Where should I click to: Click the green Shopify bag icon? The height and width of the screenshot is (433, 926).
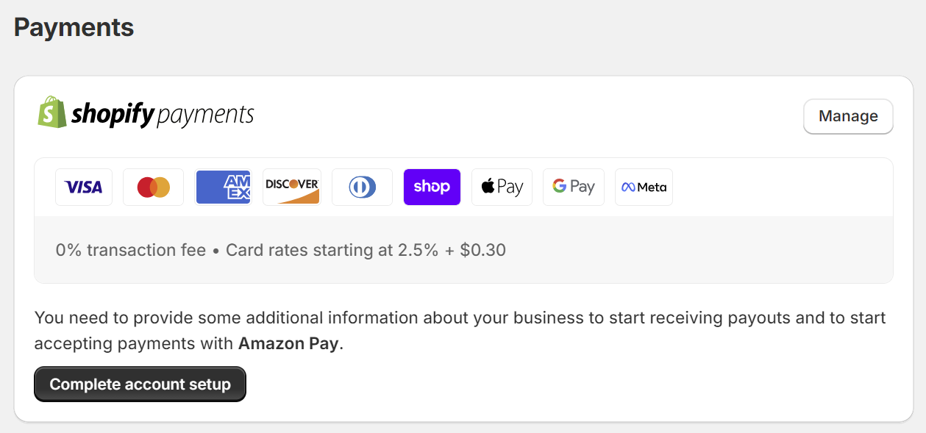click(x=49, y=112)
